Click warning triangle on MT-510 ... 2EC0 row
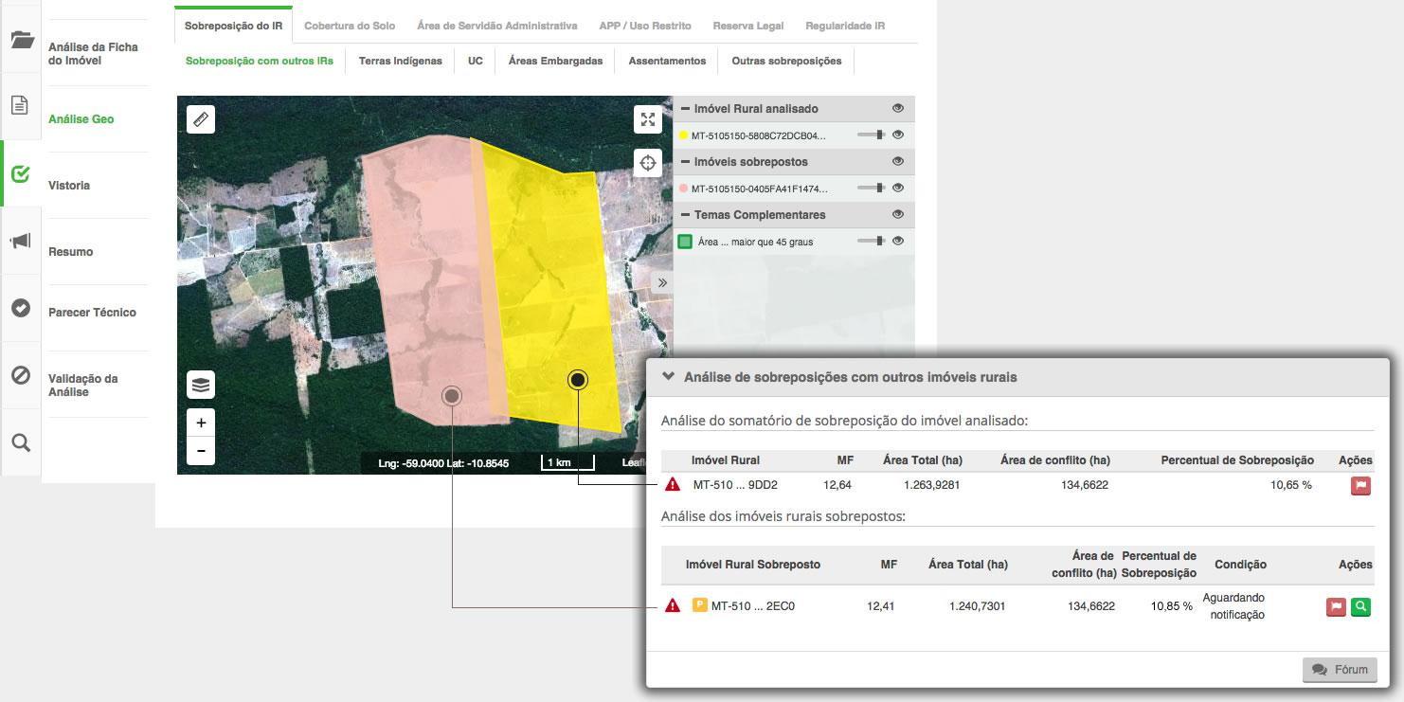Viewport: 1404px width, 702px height. 673,605
